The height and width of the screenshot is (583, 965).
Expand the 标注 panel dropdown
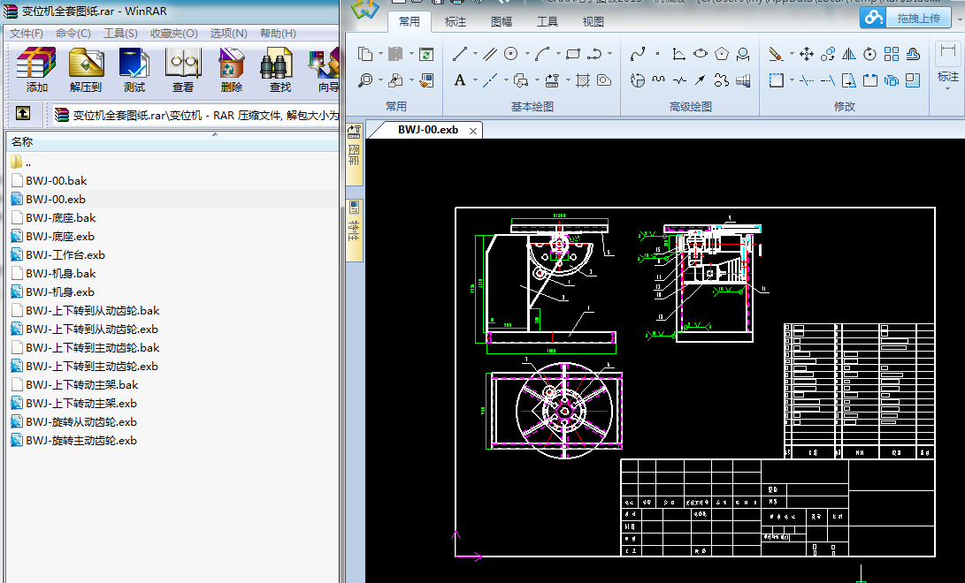[x=948, y=89]
